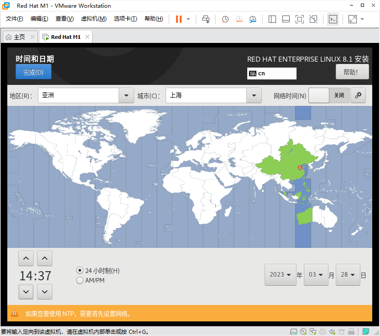Image resolution: width=380 pixels, height=336 pixels.
Task: Click the NTP network warning message
Action: pos(78,314)
